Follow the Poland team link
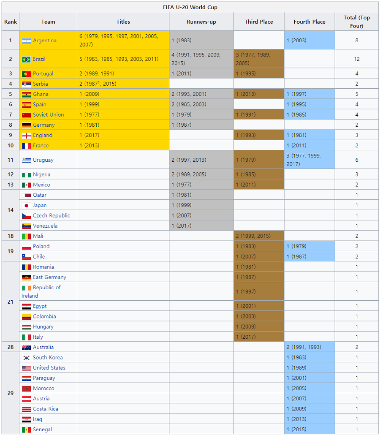 point(41,246)
